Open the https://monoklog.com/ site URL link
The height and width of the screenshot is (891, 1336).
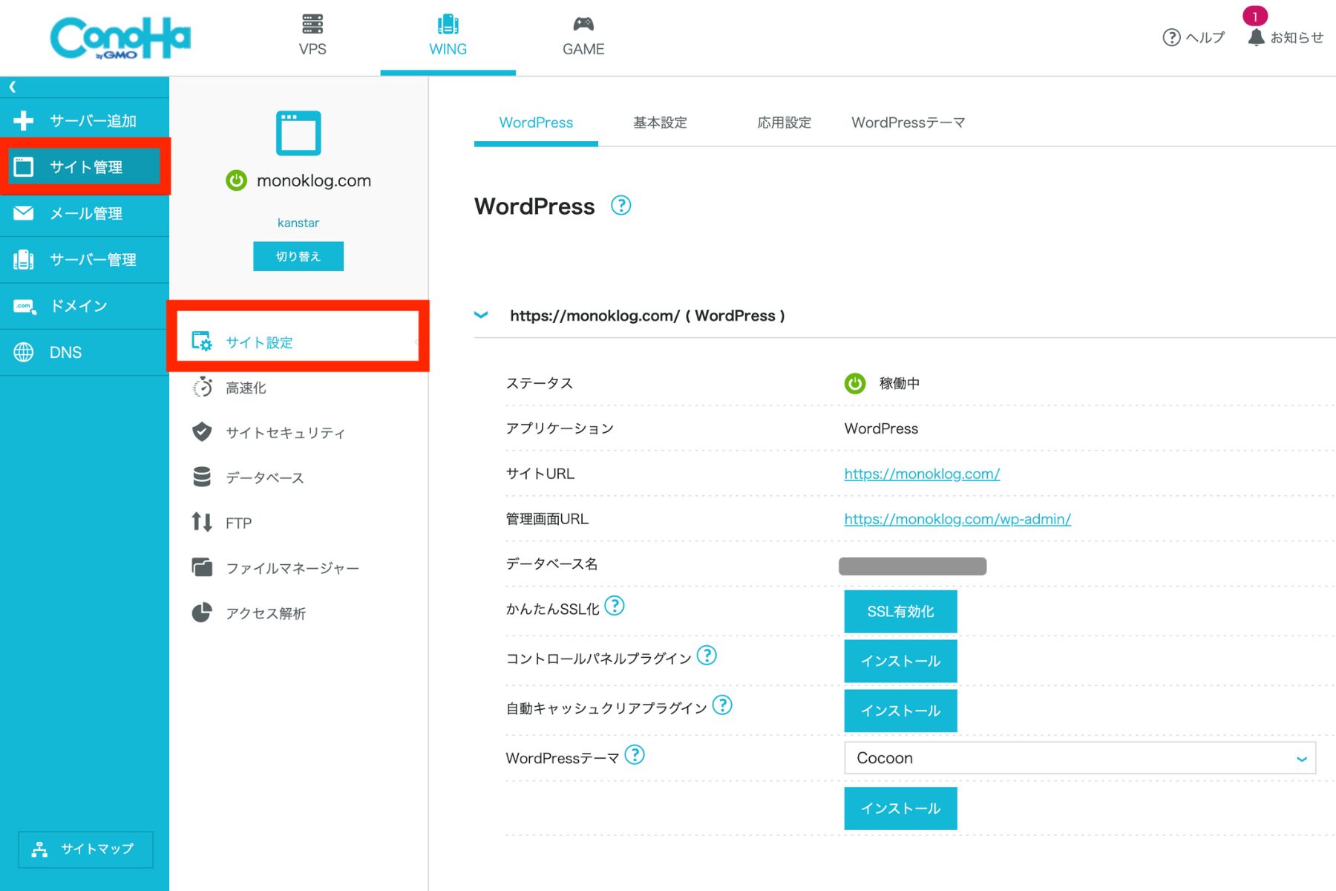pyautogui.click(x=922, y=474)
